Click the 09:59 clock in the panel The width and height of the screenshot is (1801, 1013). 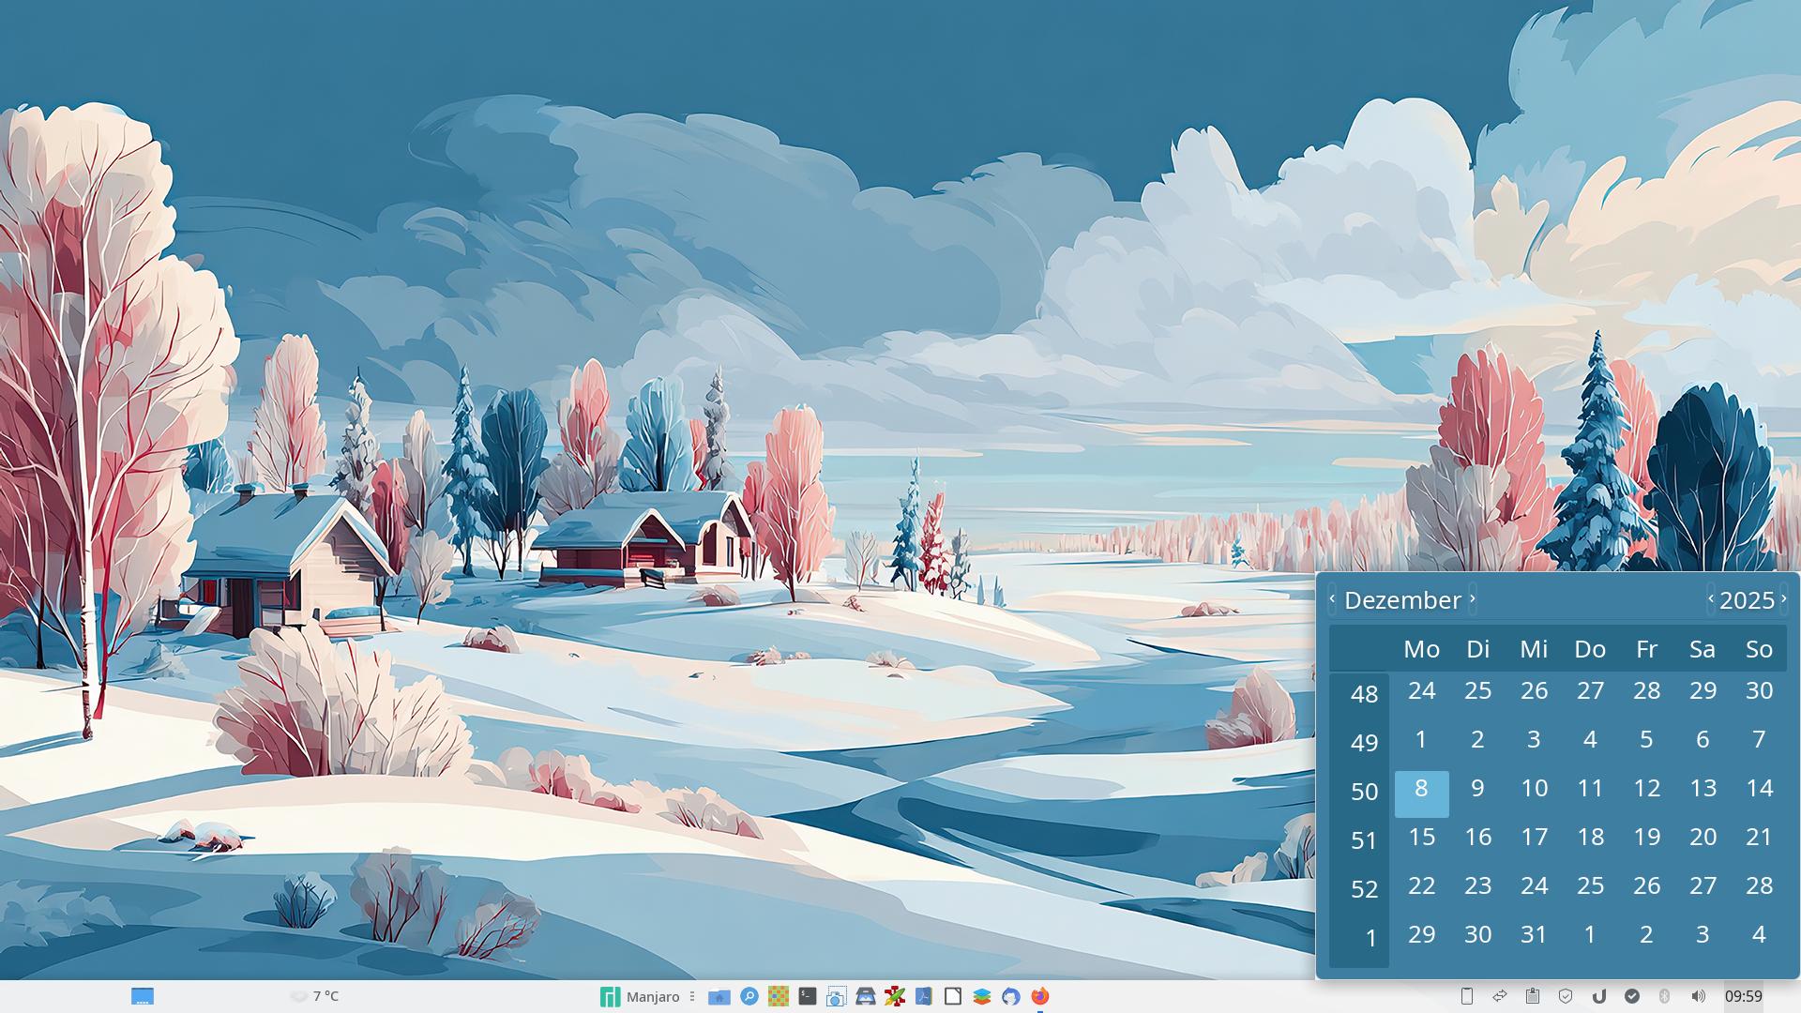click(1743, 996)
